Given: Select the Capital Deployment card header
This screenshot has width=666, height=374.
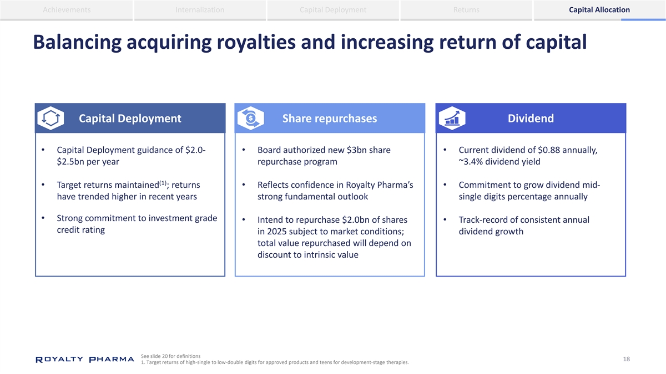Looking at the screenshot, I should point(130,118).
